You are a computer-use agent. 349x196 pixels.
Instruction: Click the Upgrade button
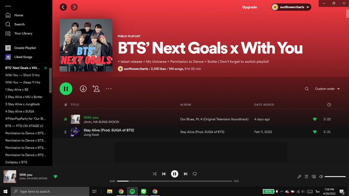250,7
